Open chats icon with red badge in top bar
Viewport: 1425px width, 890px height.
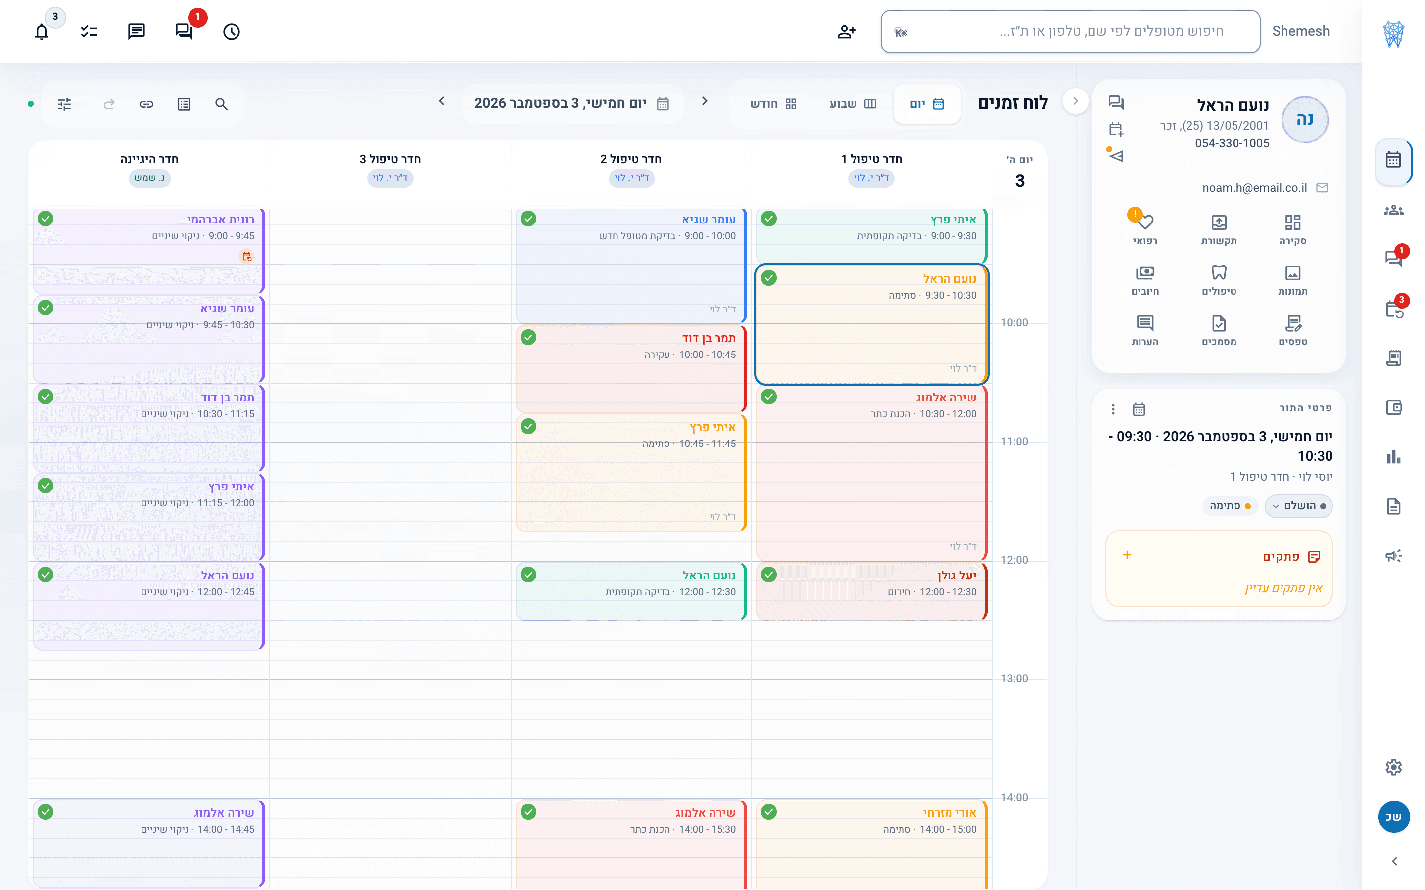tap(184, 31)
